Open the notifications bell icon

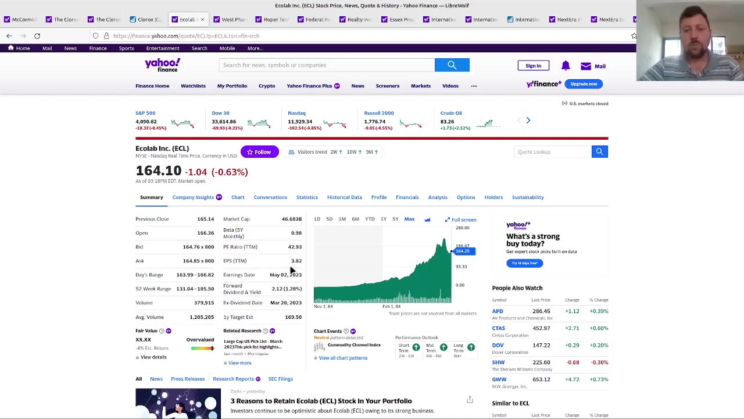[x=566, y=66]
